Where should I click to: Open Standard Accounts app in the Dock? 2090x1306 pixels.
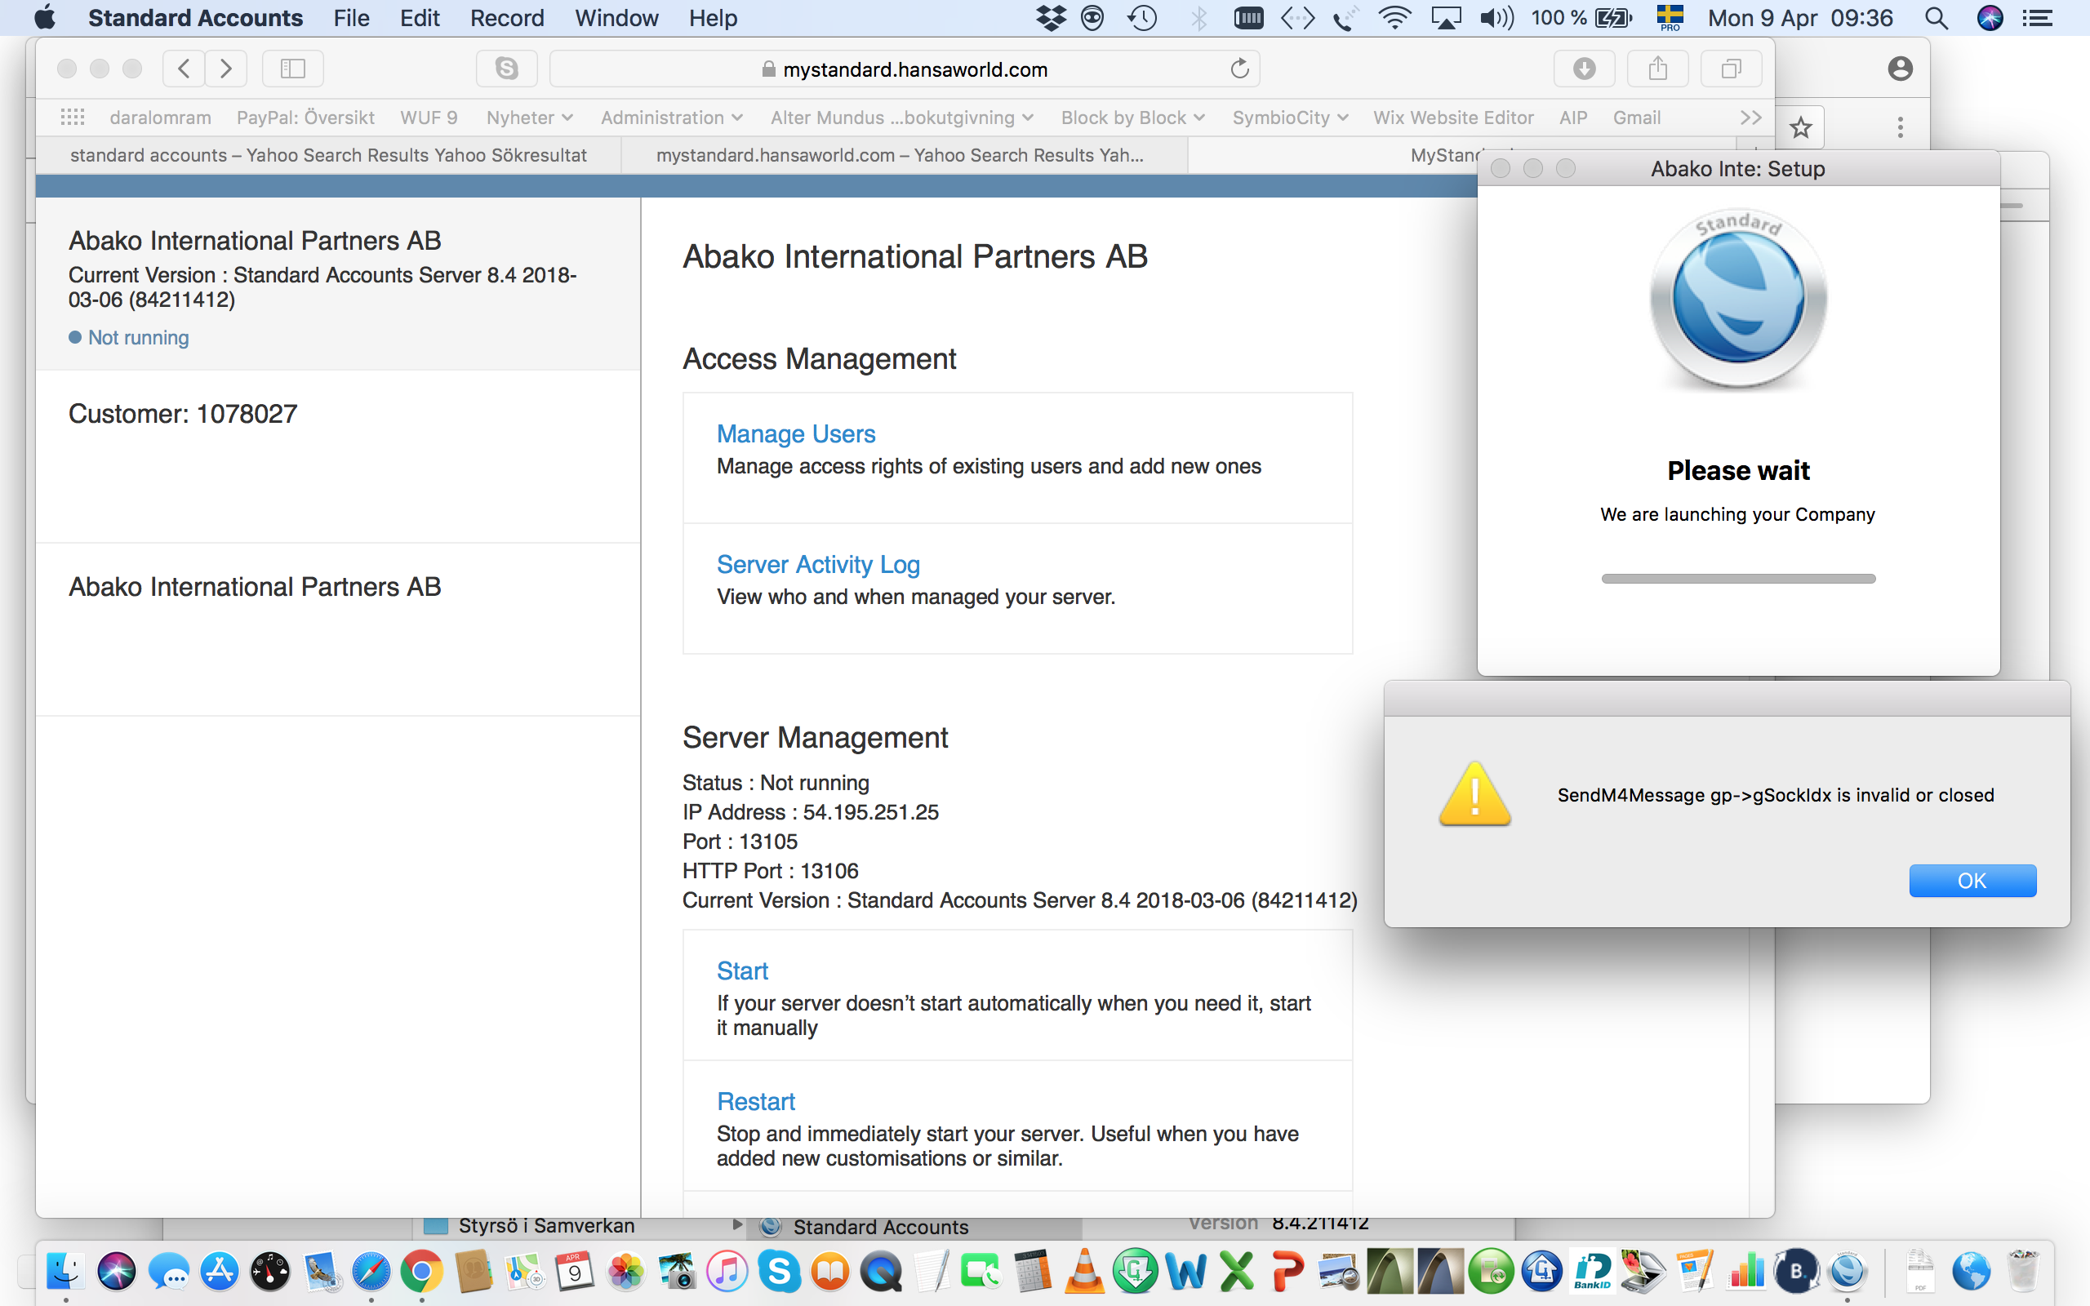coord(1848,1272)
